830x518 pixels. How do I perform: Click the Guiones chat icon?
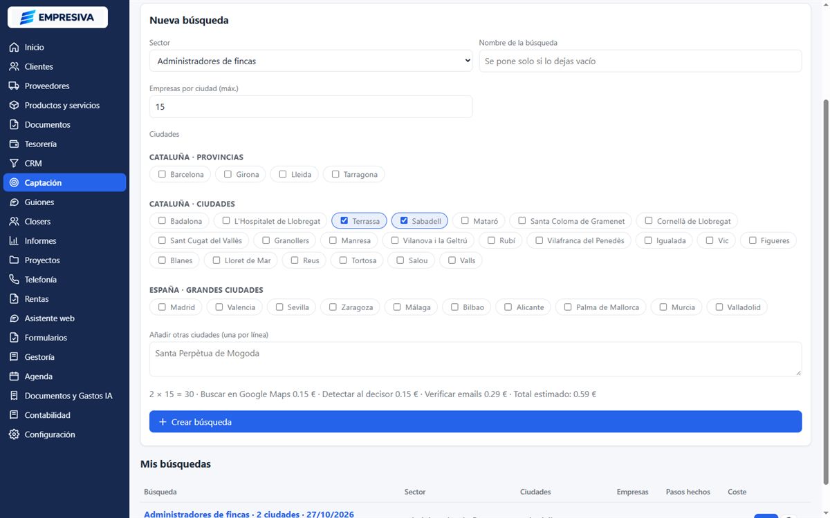point(14,202)
